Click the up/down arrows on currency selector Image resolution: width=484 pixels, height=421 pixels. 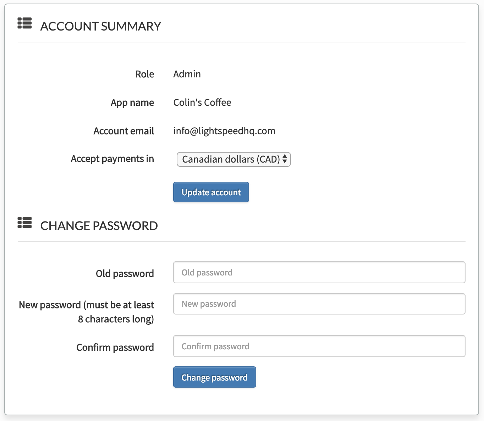pos(285,159)
